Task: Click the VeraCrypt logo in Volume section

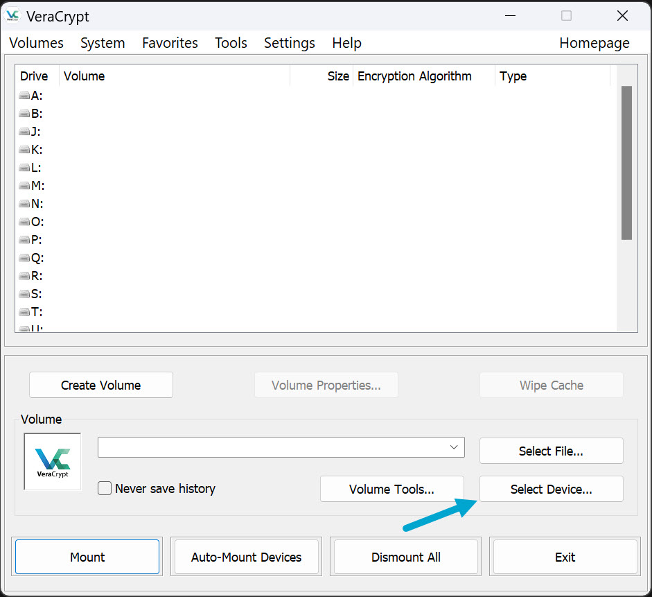Action: click(53, 461)
